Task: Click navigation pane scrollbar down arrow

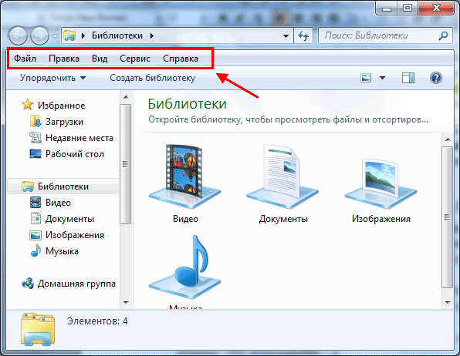Action: (x=126, y=302)
